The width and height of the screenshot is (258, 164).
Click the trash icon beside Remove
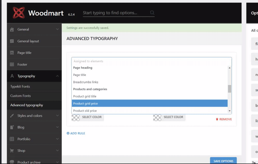click(217, 119)
